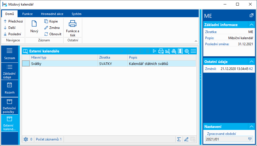Viewport: 257px width, 146px height.
Task: Refresh record with Obnovit
Action: [53, 34]
